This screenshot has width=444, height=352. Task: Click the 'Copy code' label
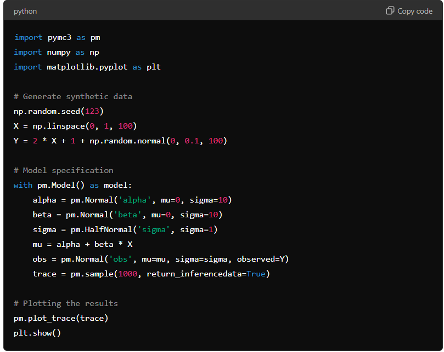click(415, 11)
